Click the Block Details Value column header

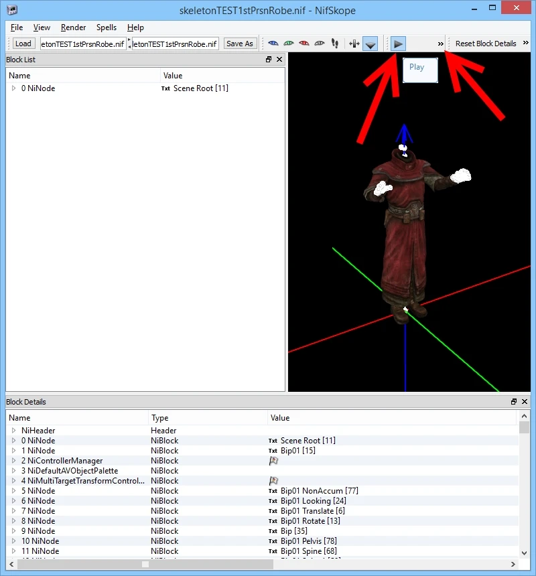click(392, 418)
